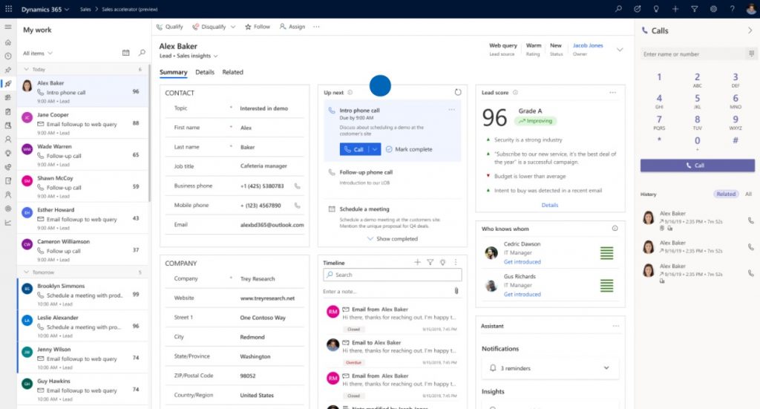Click the search icon in top bar
Image resolution: width=760 pixels, height=409 pixels.
pos(618,9)
